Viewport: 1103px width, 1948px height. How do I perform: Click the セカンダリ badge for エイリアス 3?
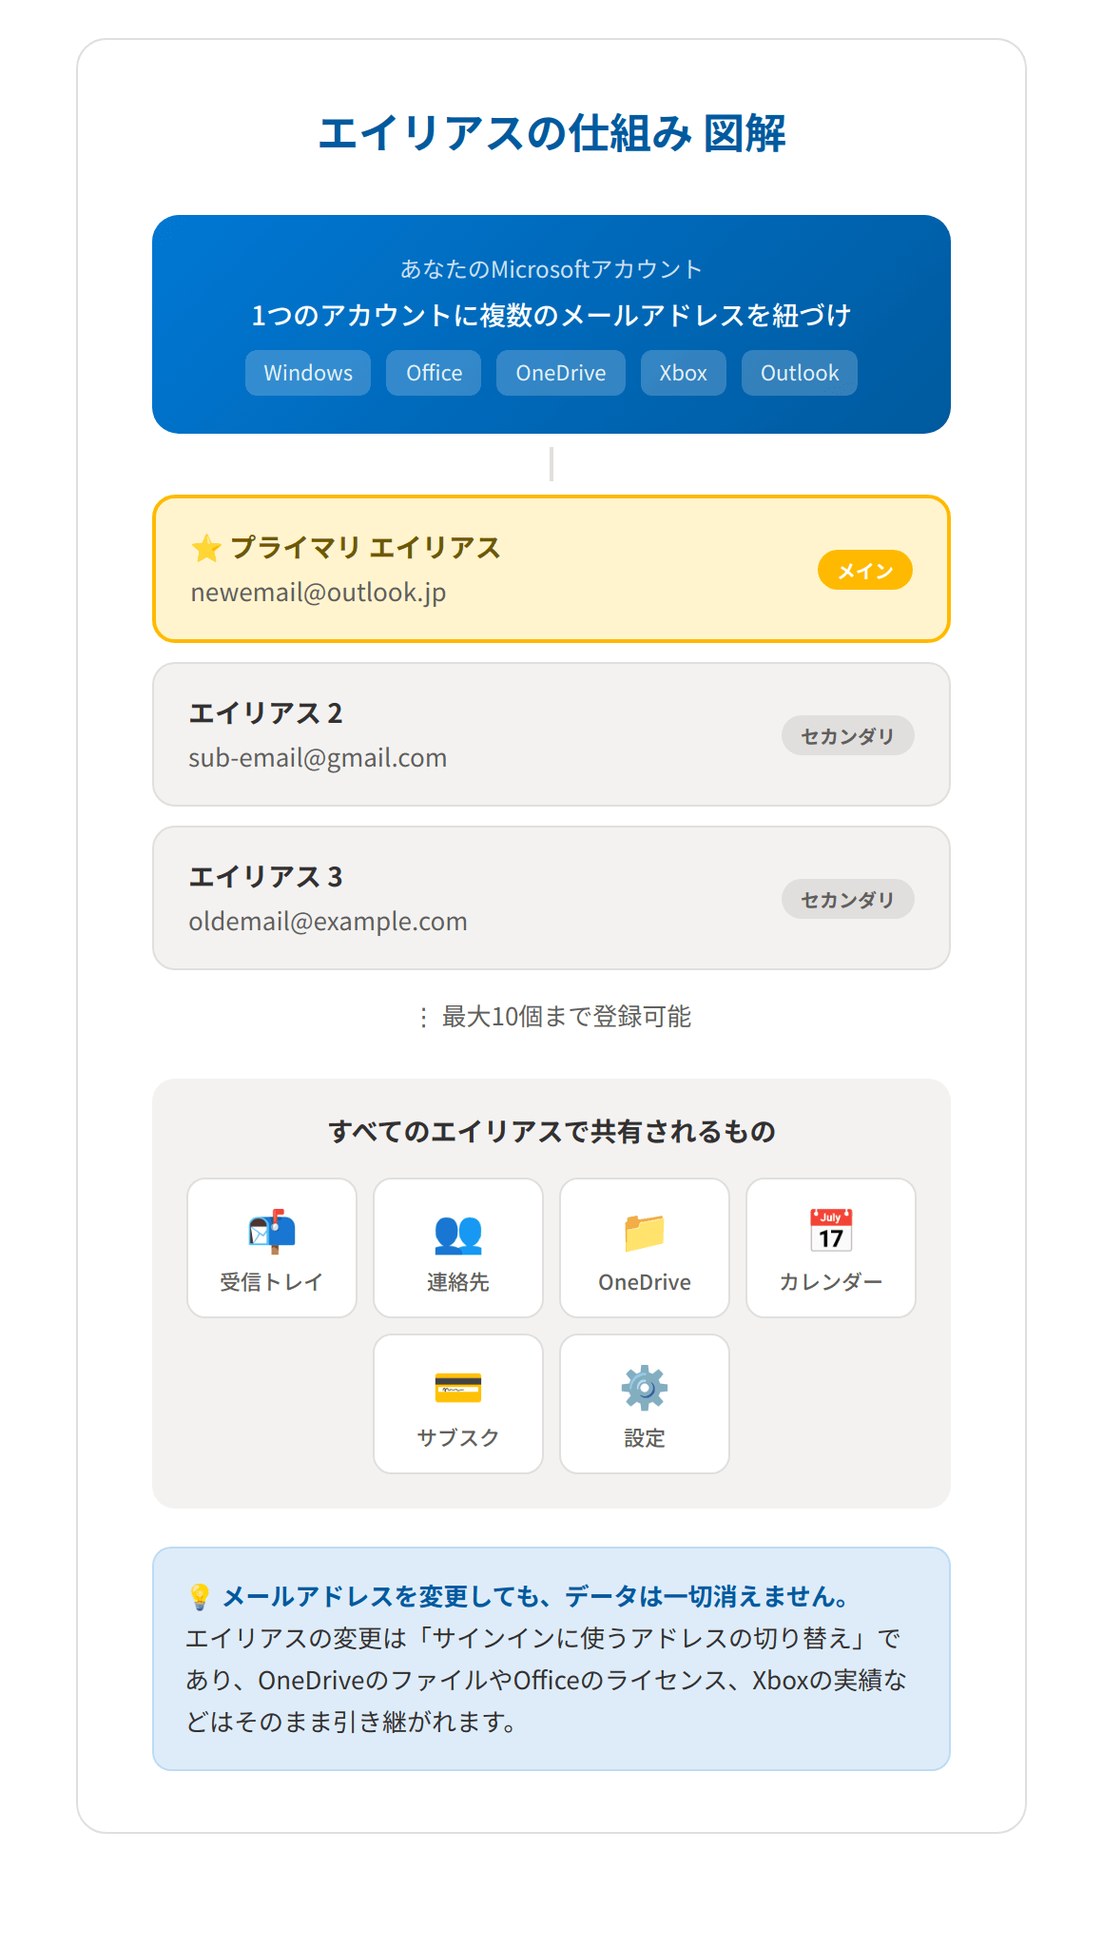point(848,899)
